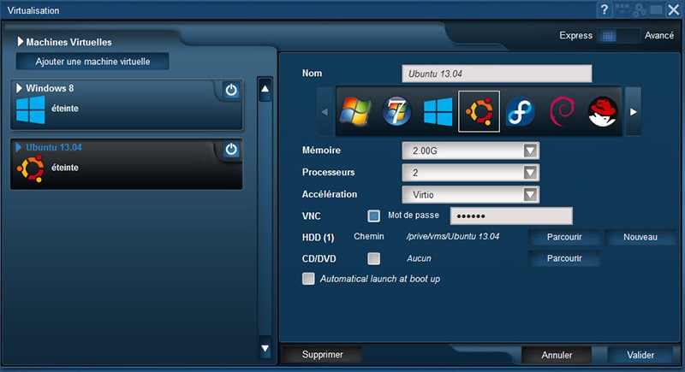The width and height of the screenshot is (685, 372).
Task: Select the Fedora OS icon
Action: tap(520, 112)
